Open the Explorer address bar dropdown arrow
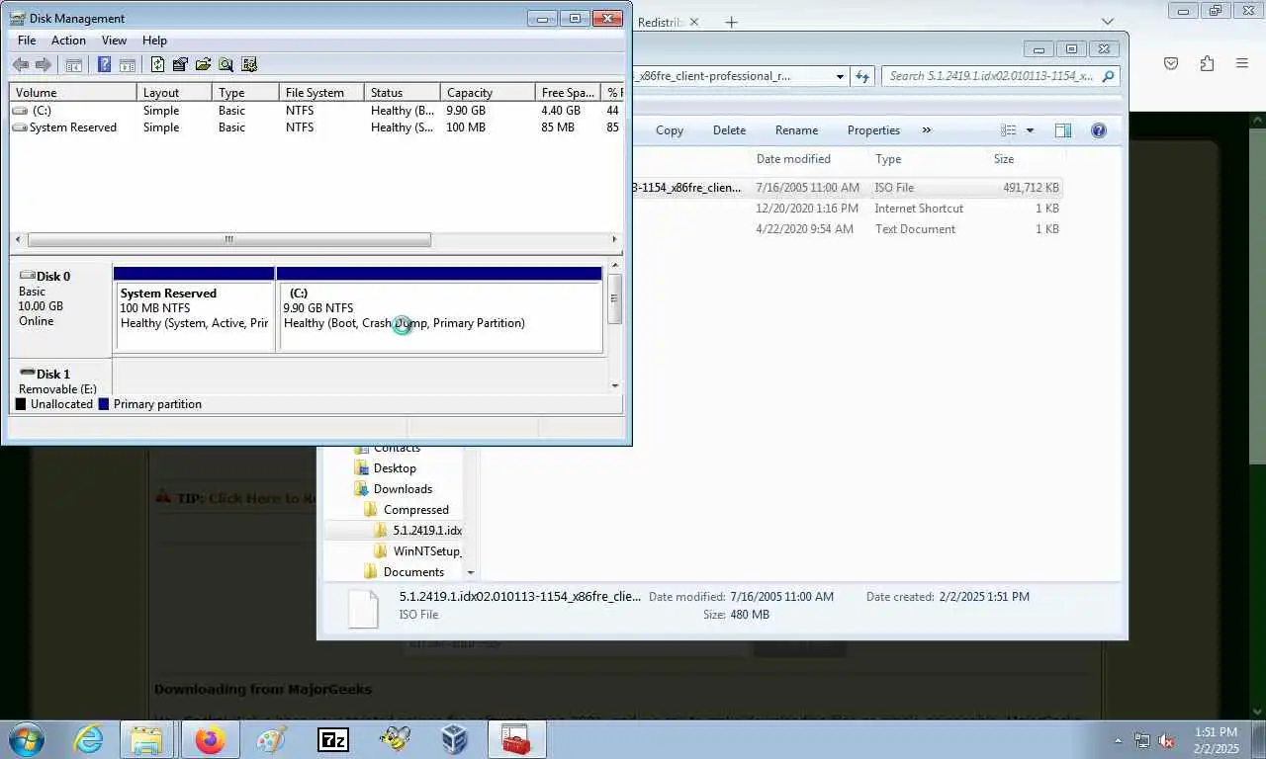The image size is (1266, 759). tap(840, 76)
